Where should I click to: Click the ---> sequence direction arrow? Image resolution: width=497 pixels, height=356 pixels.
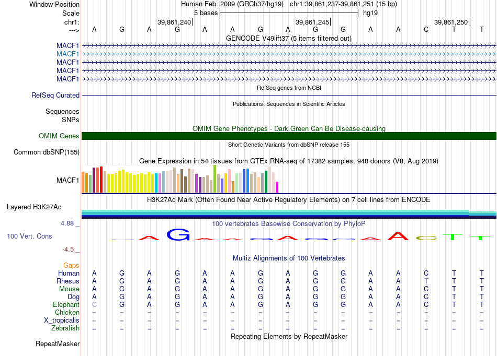(74, 30)
